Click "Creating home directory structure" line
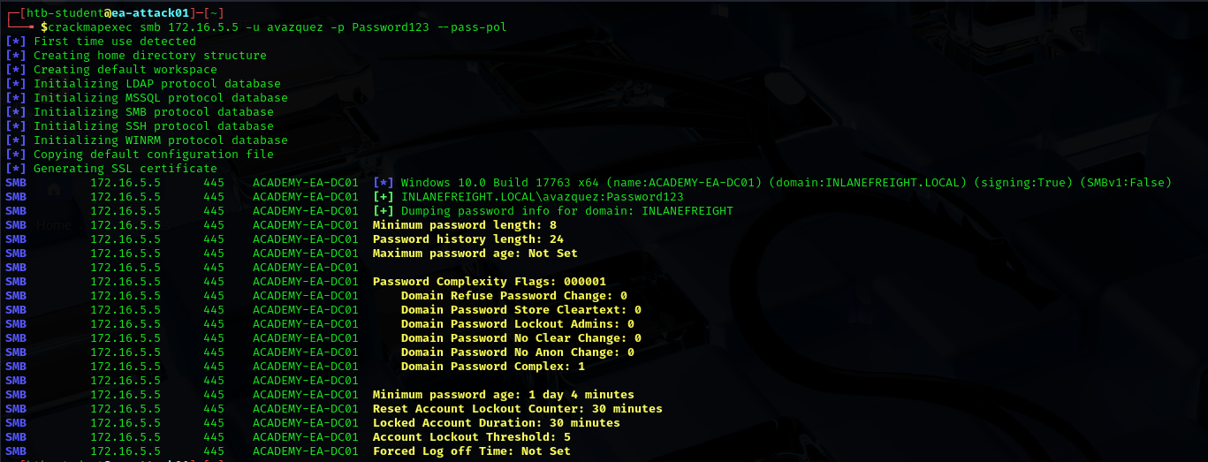Viewport: 1208px width, 462px height. (150, 56)
